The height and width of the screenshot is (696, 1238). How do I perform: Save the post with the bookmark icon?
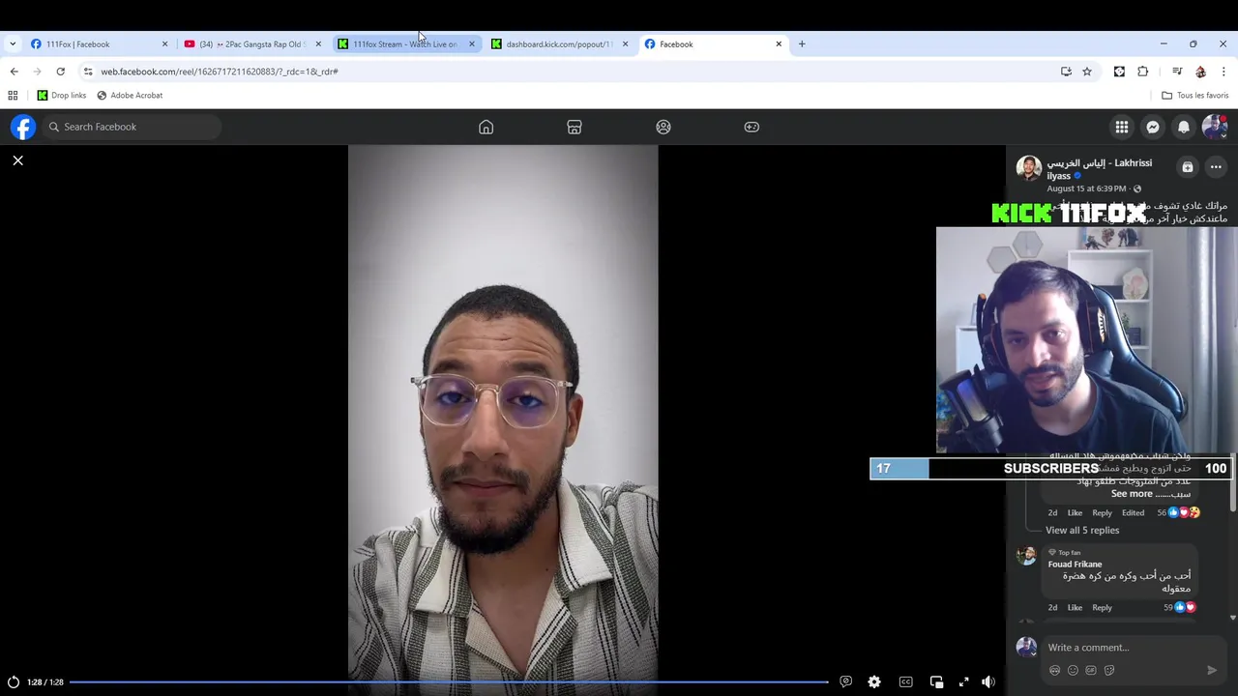1188,166
